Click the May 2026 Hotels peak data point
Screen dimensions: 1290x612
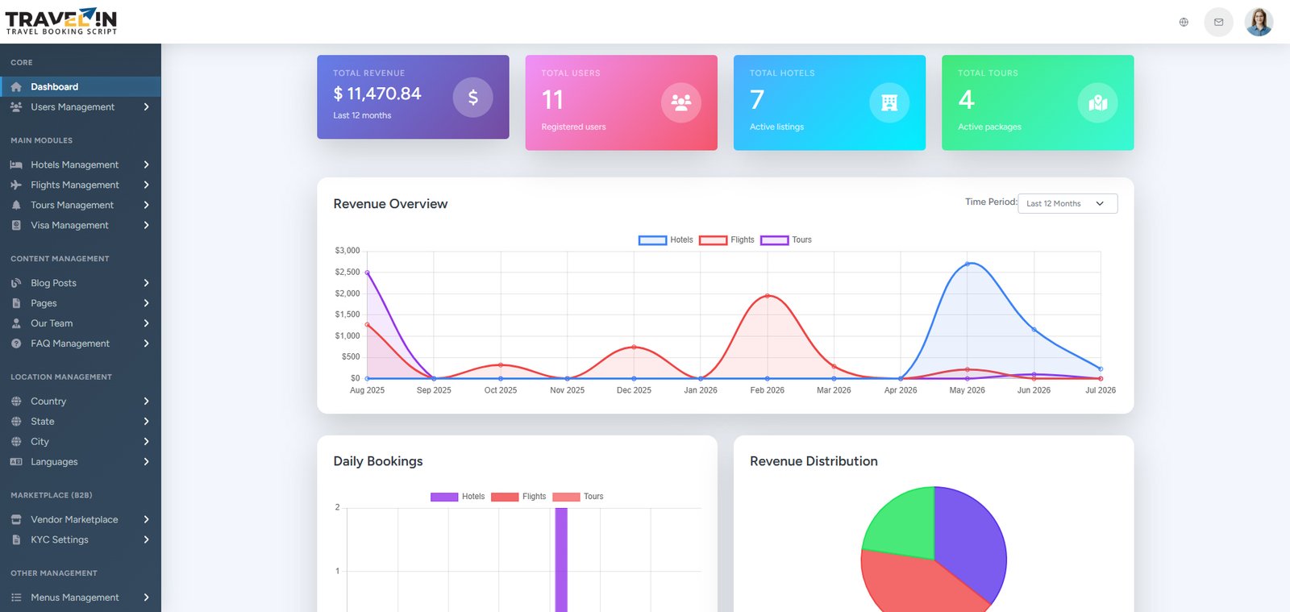[967, 264]
